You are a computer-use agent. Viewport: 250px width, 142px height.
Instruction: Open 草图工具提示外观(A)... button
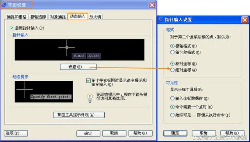pyautogui.click(x=79, y=115)
